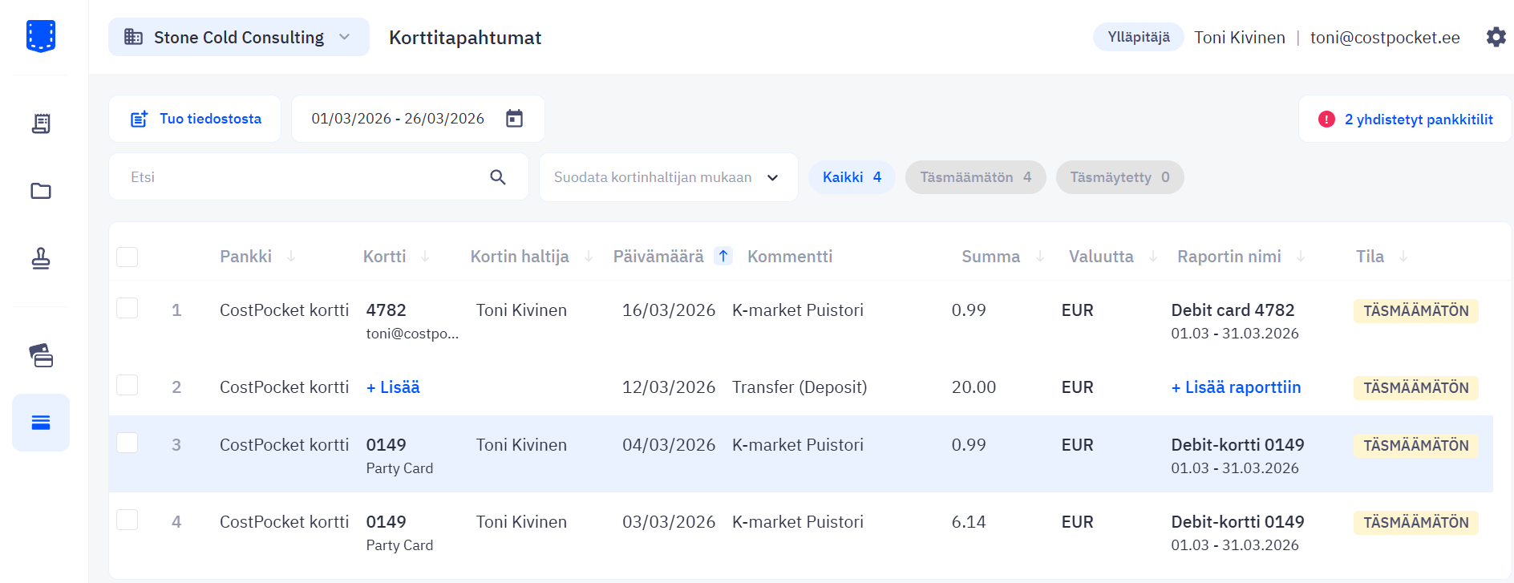
Task: Click the settings gear icon
Action: (x=1496, y=38)
